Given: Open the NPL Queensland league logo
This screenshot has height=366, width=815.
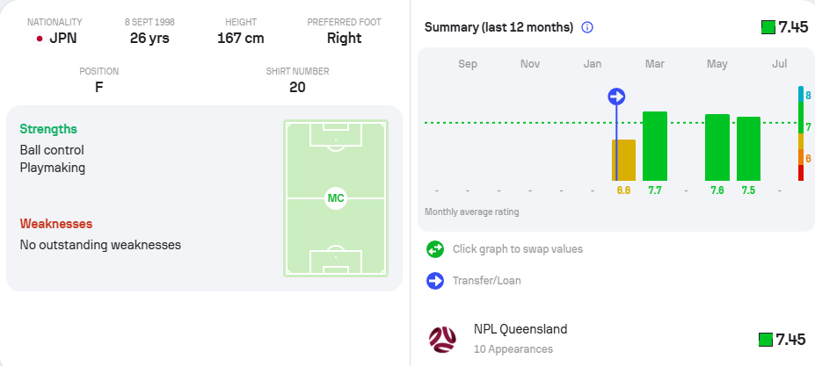Looking at the screenshot, I should (x=442, y=339).
